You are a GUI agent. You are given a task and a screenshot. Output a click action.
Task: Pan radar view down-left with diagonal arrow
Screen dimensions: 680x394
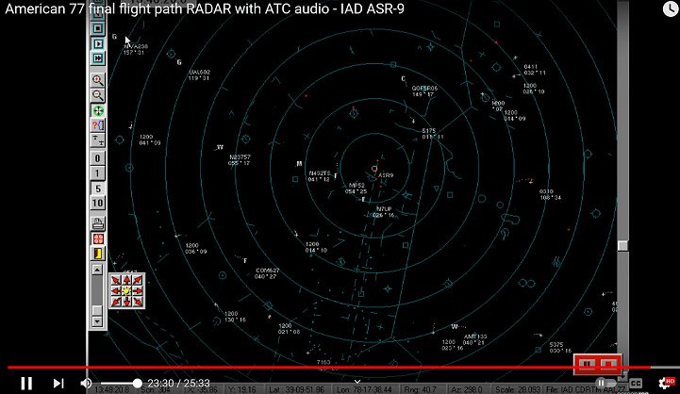pos(116,302)
